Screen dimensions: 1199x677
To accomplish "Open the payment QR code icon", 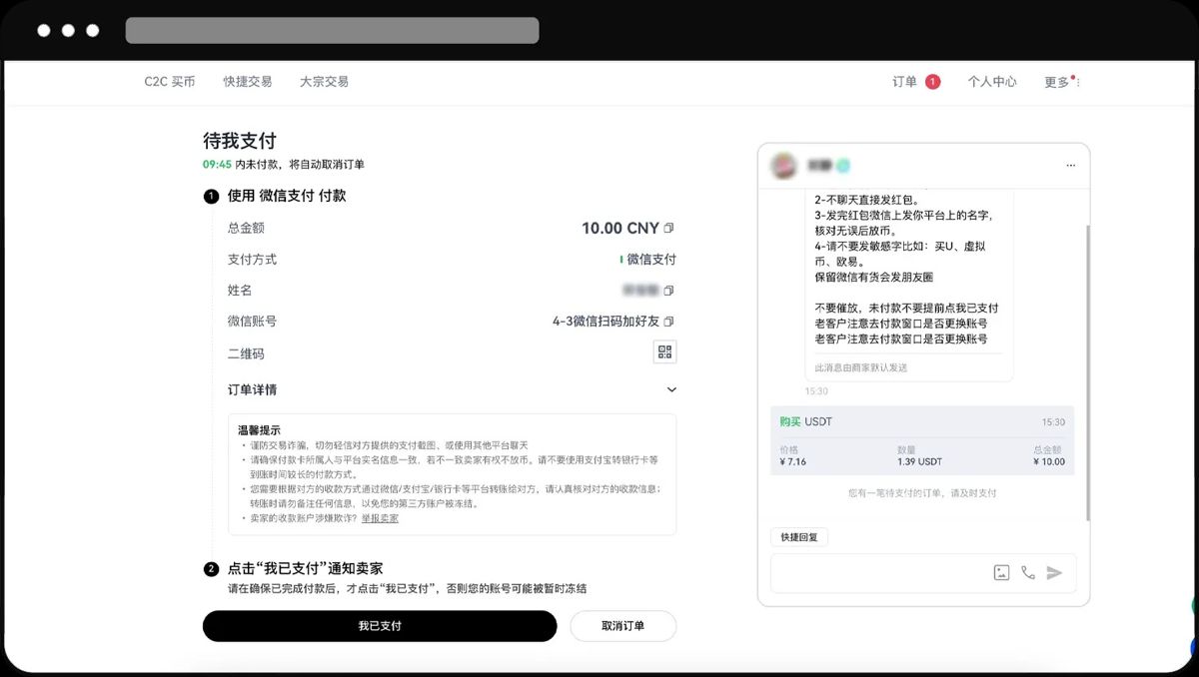I will [x=663, y=351].
